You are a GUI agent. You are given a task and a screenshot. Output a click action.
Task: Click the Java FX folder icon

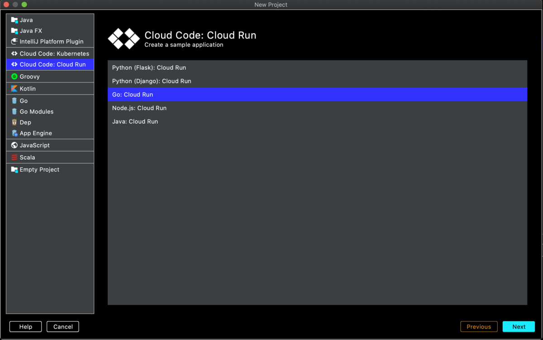(x=14, y=31)
